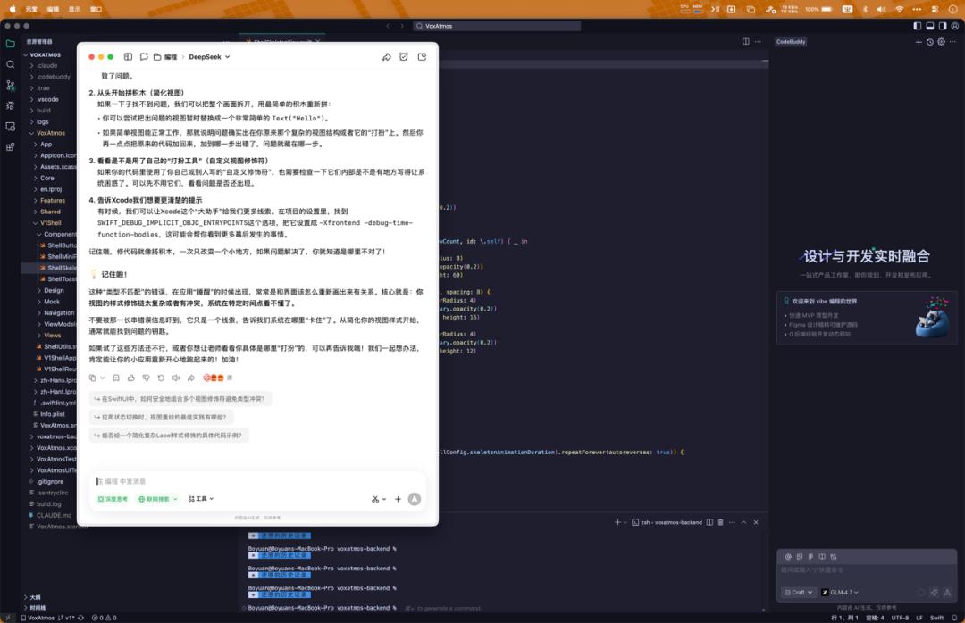Screen dimensions: 965x623
Task: Start a new chat in the DeepSeek window
Action: [144, 56]
